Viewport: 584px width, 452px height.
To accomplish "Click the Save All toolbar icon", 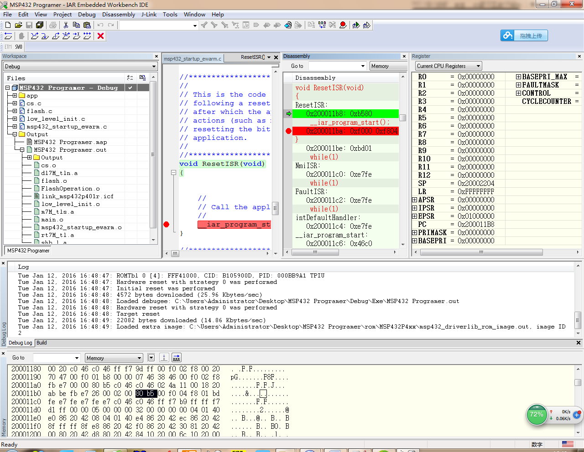I will [40, 25].
